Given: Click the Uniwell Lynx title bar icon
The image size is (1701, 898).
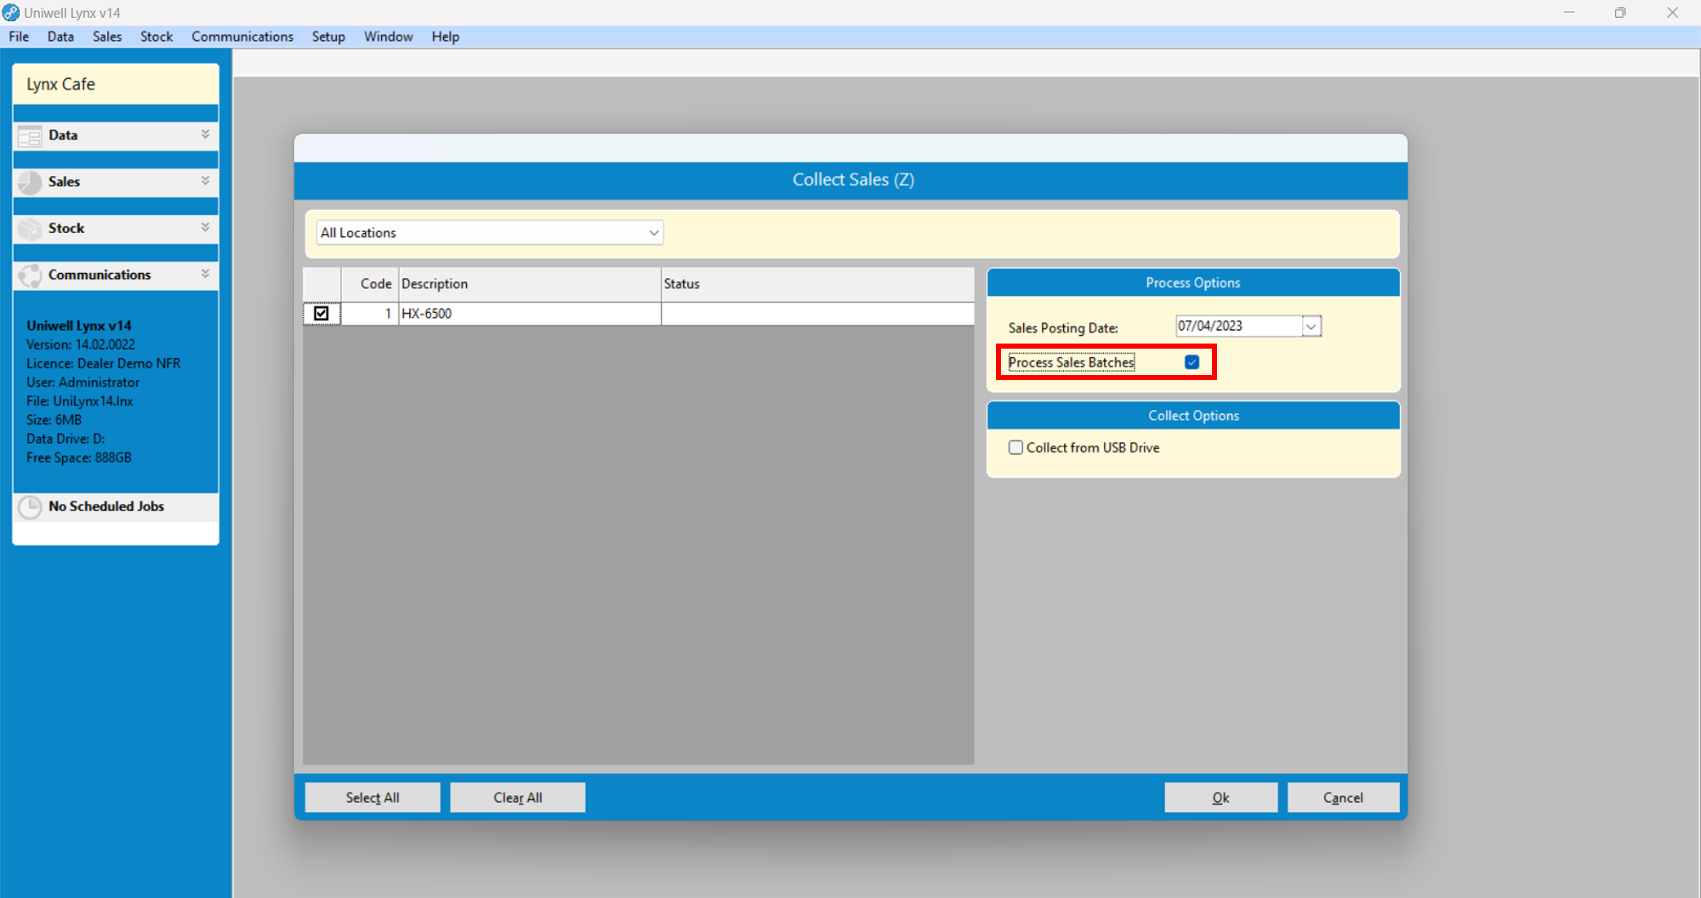Looking at the screenshot, I should [x=11, y=13].
